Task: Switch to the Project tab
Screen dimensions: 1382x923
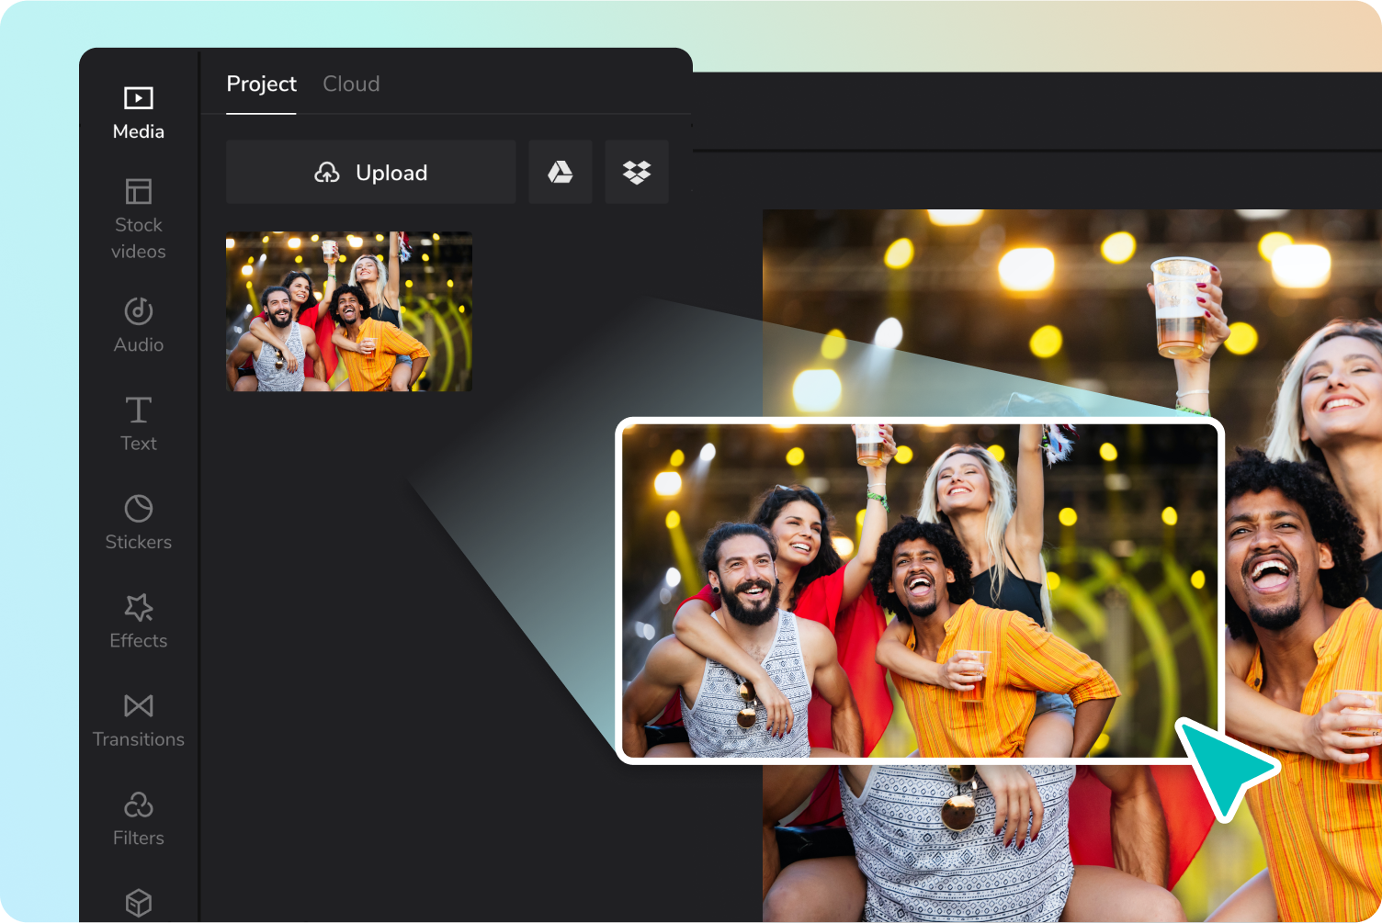Action: [x=262, y=84]
